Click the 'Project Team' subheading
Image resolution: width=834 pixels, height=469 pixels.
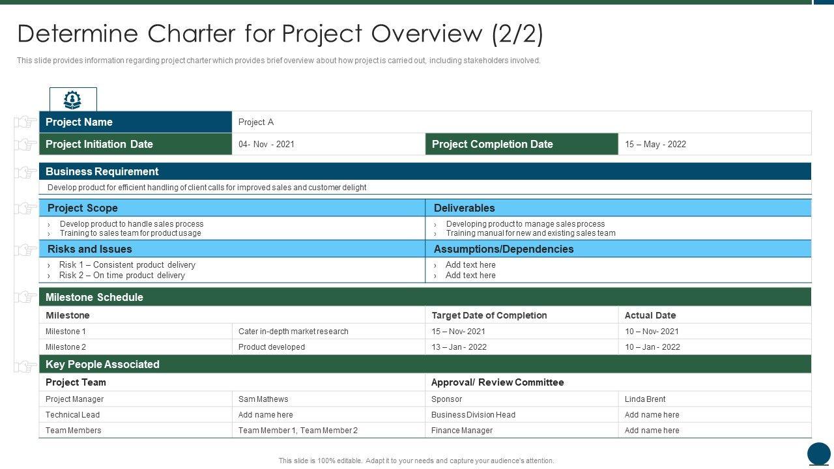[76, 382]
